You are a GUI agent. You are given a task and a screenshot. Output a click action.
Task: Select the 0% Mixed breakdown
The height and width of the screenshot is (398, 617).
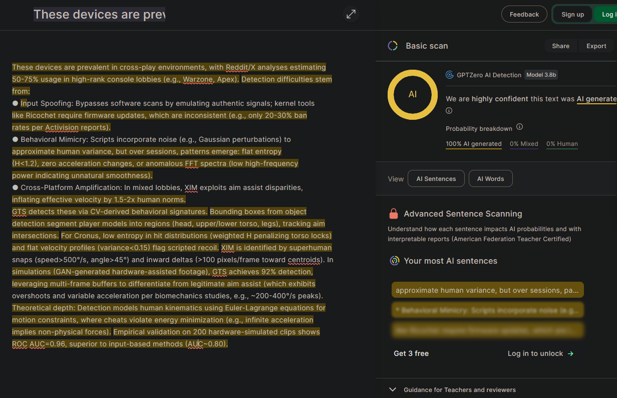524,144
